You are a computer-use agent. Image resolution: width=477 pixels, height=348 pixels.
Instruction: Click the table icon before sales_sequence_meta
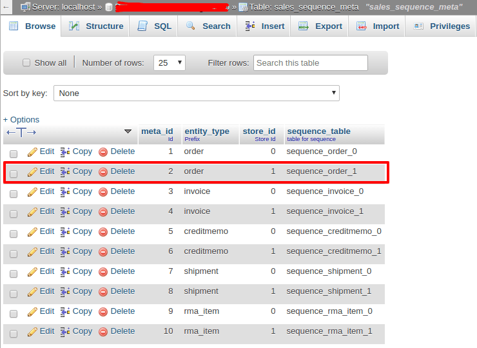point(243,7)
